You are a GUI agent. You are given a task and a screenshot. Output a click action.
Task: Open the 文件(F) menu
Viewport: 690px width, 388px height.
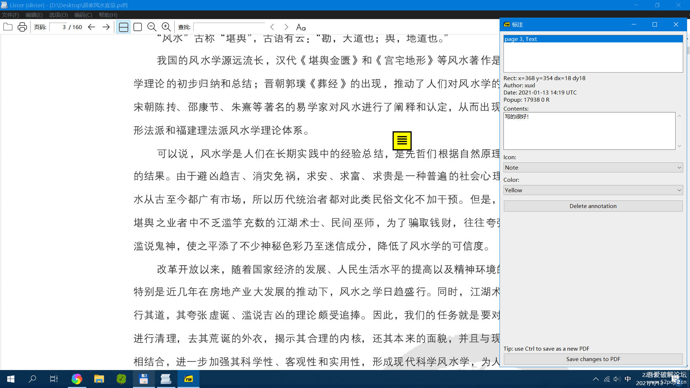pyautogui.click(x=10, y=15)
